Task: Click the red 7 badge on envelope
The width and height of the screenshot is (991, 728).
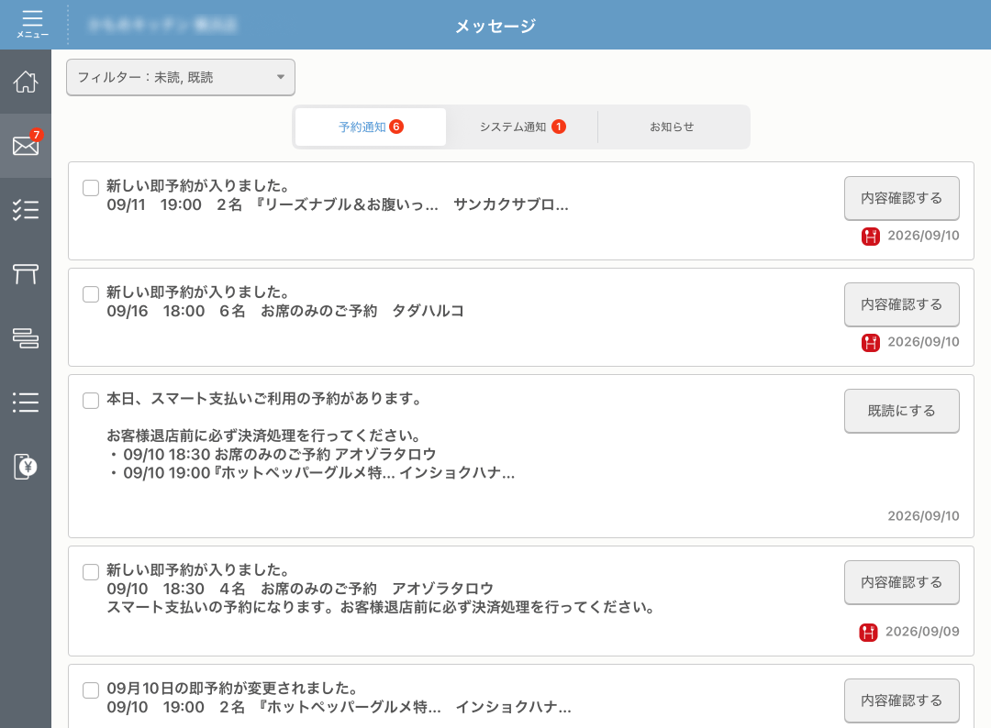Action: click(x=36, y=135)
